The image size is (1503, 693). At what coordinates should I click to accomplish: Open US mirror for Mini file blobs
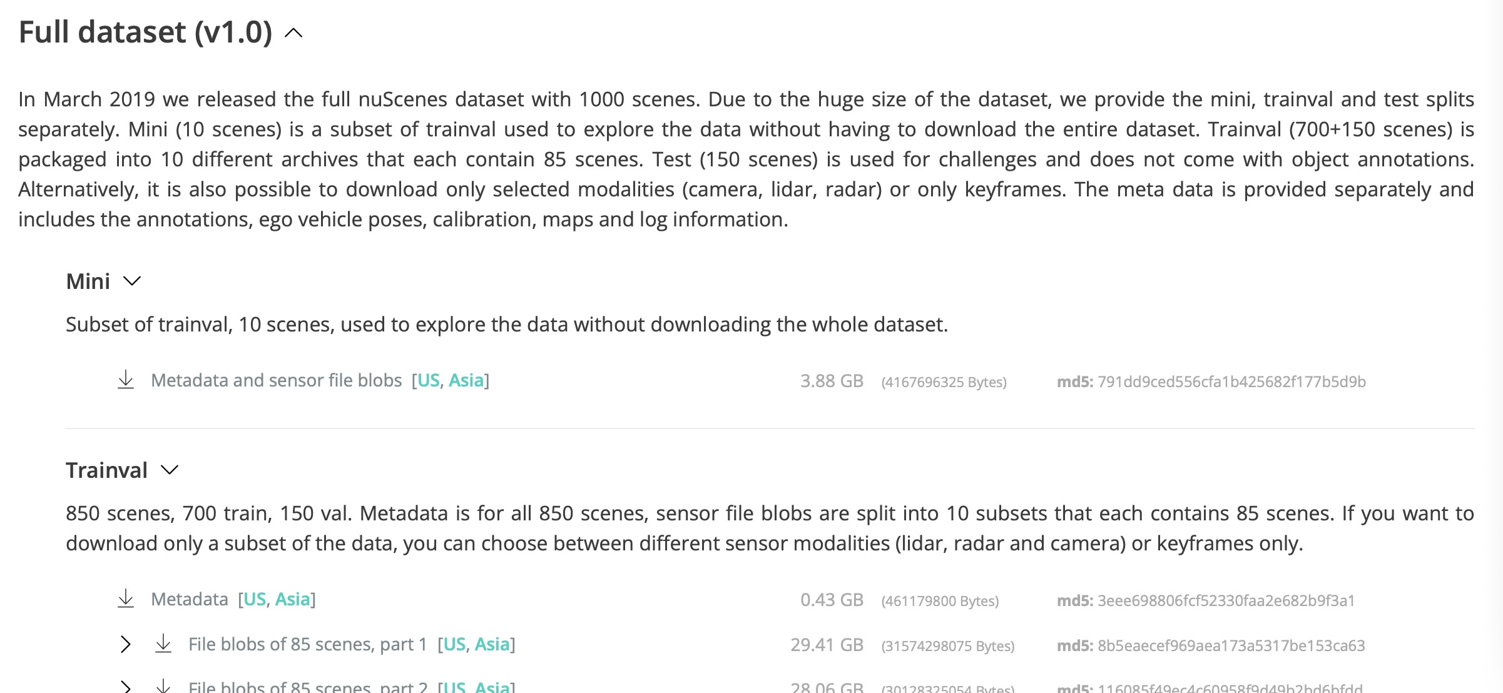click(x=429, y=380)
